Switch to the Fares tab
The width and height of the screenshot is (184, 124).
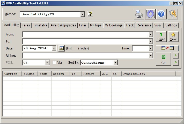26,25
